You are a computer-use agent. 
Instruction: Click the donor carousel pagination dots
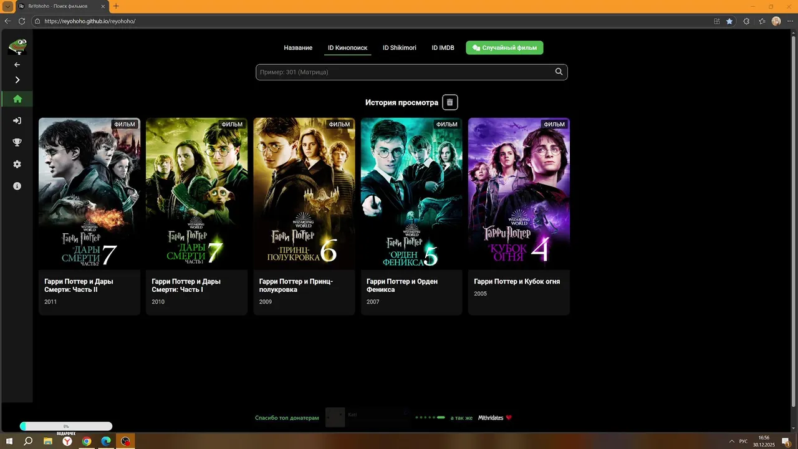point(430,417)
